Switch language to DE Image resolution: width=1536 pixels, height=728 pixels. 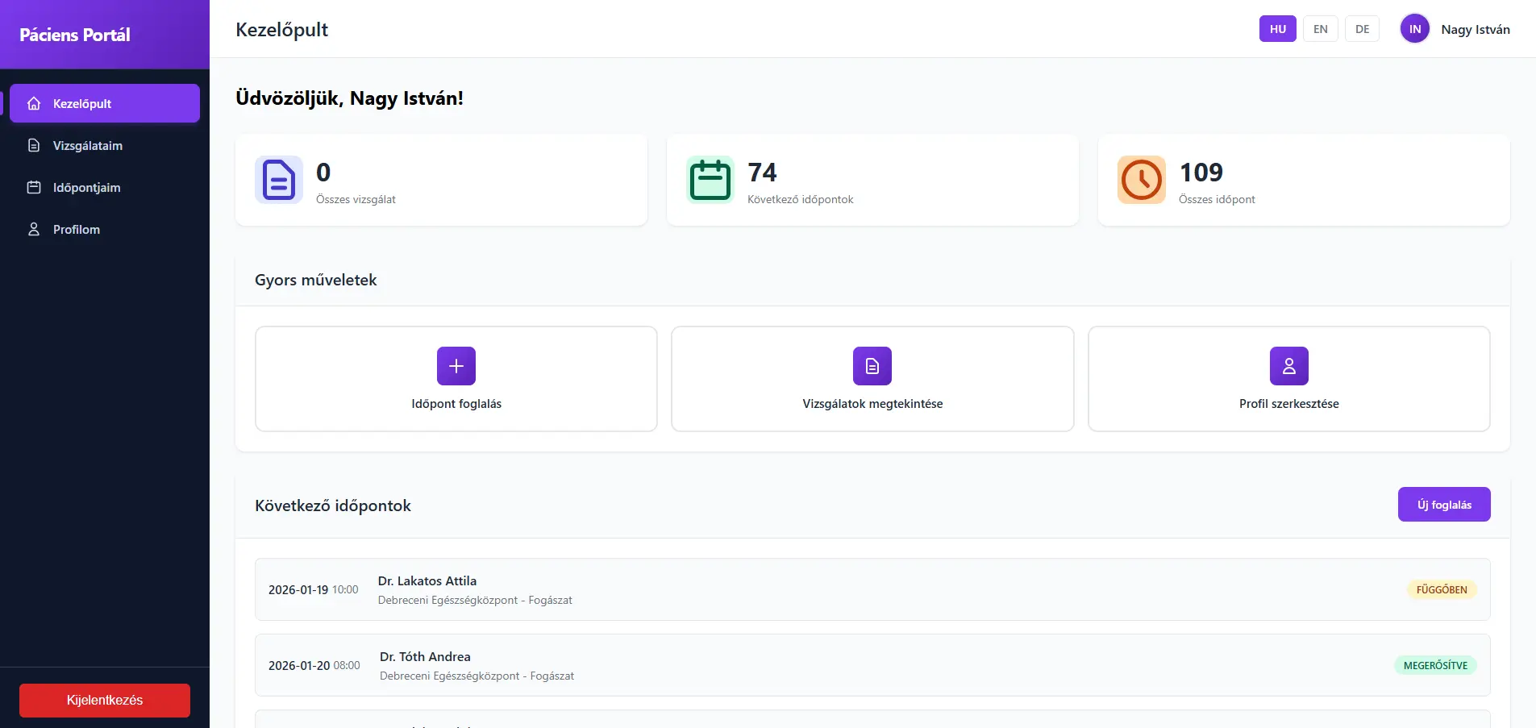click(1362, 29)
